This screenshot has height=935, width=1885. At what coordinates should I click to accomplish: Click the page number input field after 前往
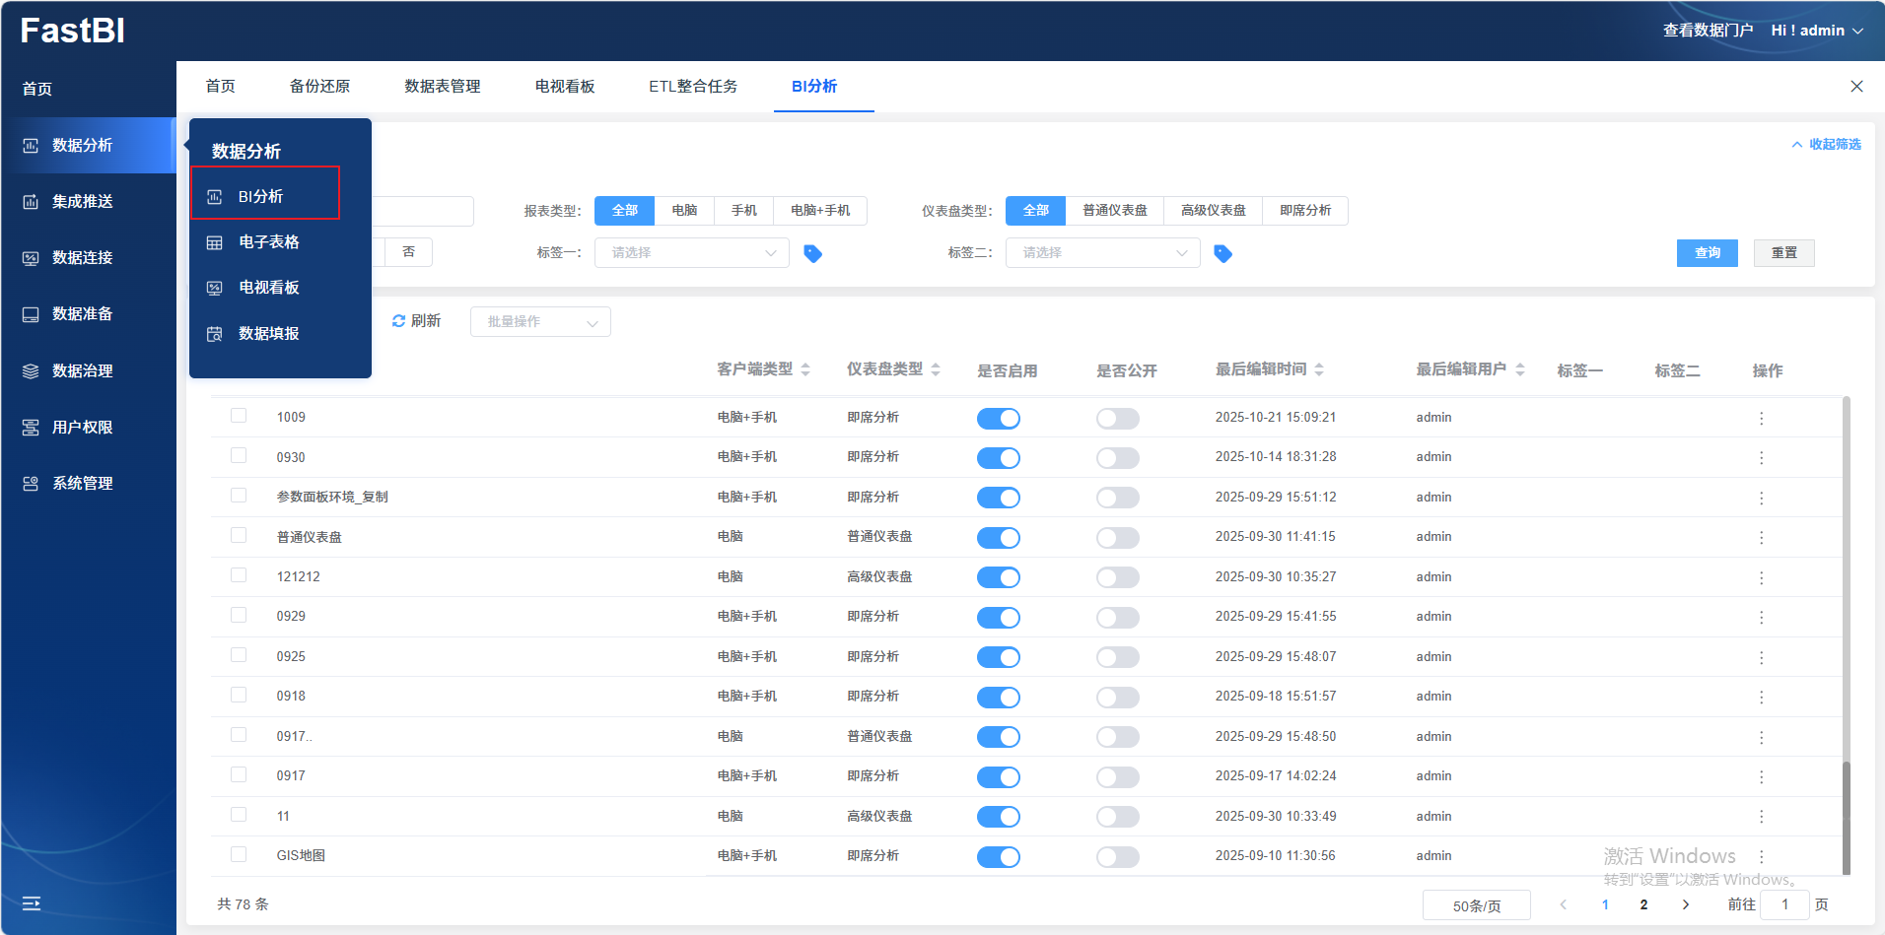(x=1784, y=904)
